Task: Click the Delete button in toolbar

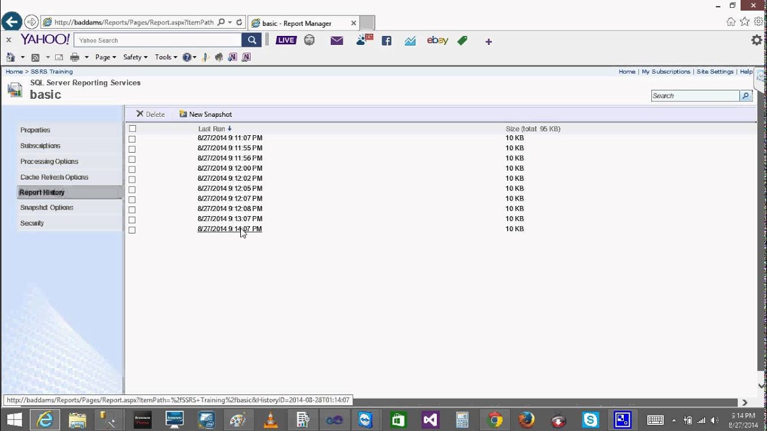Action: pyautogui.click(x=150, y=114)
